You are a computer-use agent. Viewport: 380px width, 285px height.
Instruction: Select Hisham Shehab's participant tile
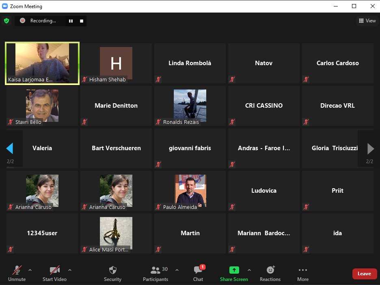[116, 63]
